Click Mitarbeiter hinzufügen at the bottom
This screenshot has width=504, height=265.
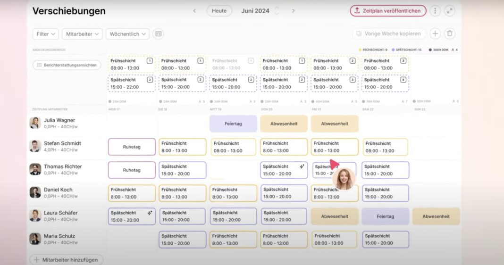click(67, 260)
